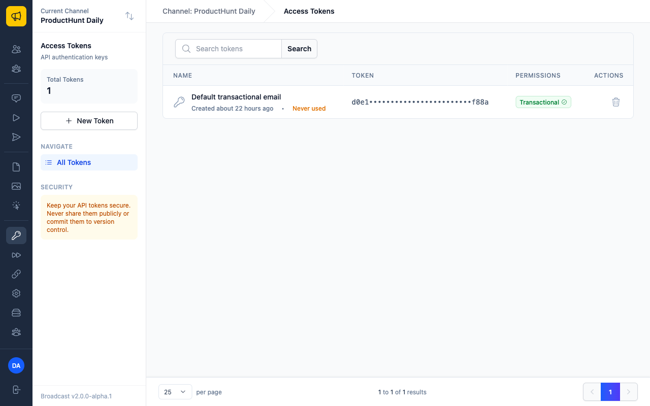Open the cursor click tracking icon
The height and width of the screenshot is (406, 650).
coord(16,206)
